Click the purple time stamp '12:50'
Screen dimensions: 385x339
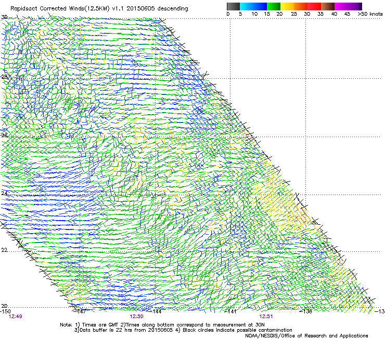click(136, 317)
